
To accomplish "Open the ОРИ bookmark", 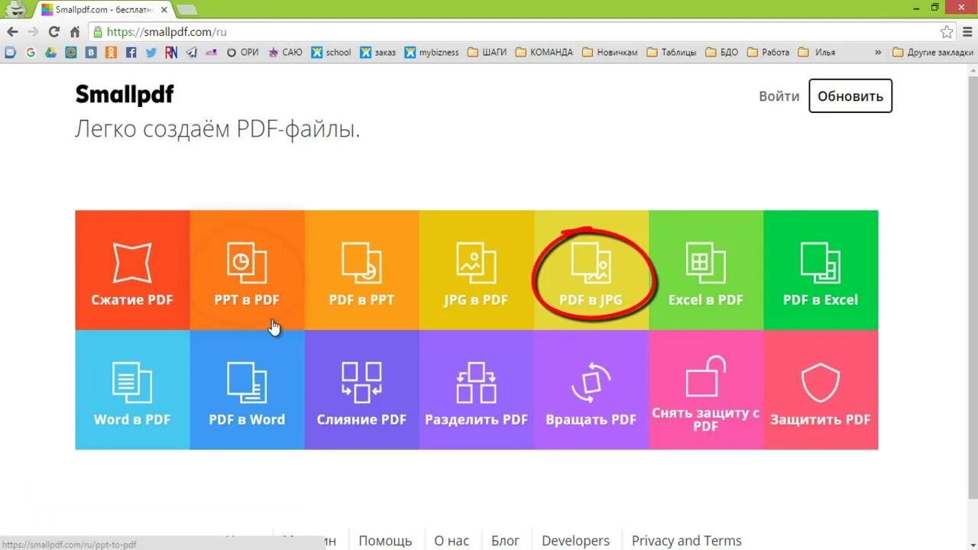I will [x=243, y=53].
